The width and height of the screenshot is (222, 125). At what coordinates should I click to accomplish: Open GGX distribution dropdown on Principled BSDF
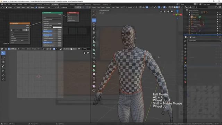pos(52,17)
